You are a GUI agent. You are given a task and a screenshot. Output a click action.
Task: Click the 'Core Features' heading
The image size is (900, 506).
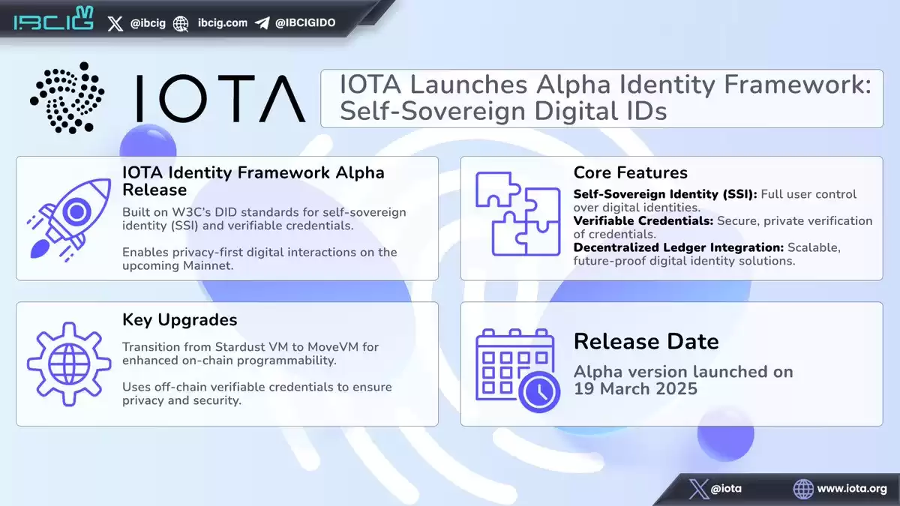[x=630, y=173]
